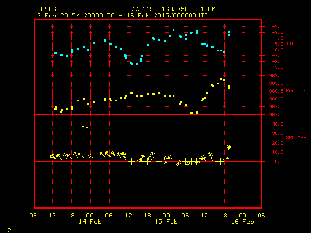This screenshot has width=311, height=233.
Task: Click the 40.0 wind speed tick label
Action: tap(277, 124)
